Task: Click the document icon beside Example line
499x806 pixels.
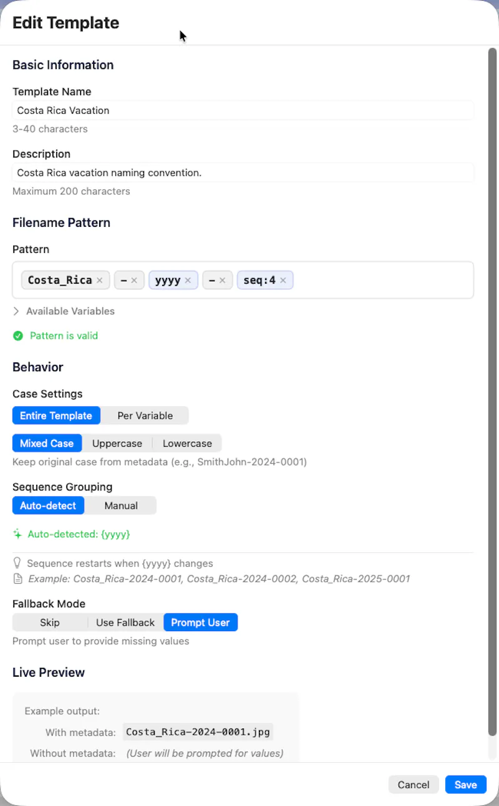Action: (17, 579)
